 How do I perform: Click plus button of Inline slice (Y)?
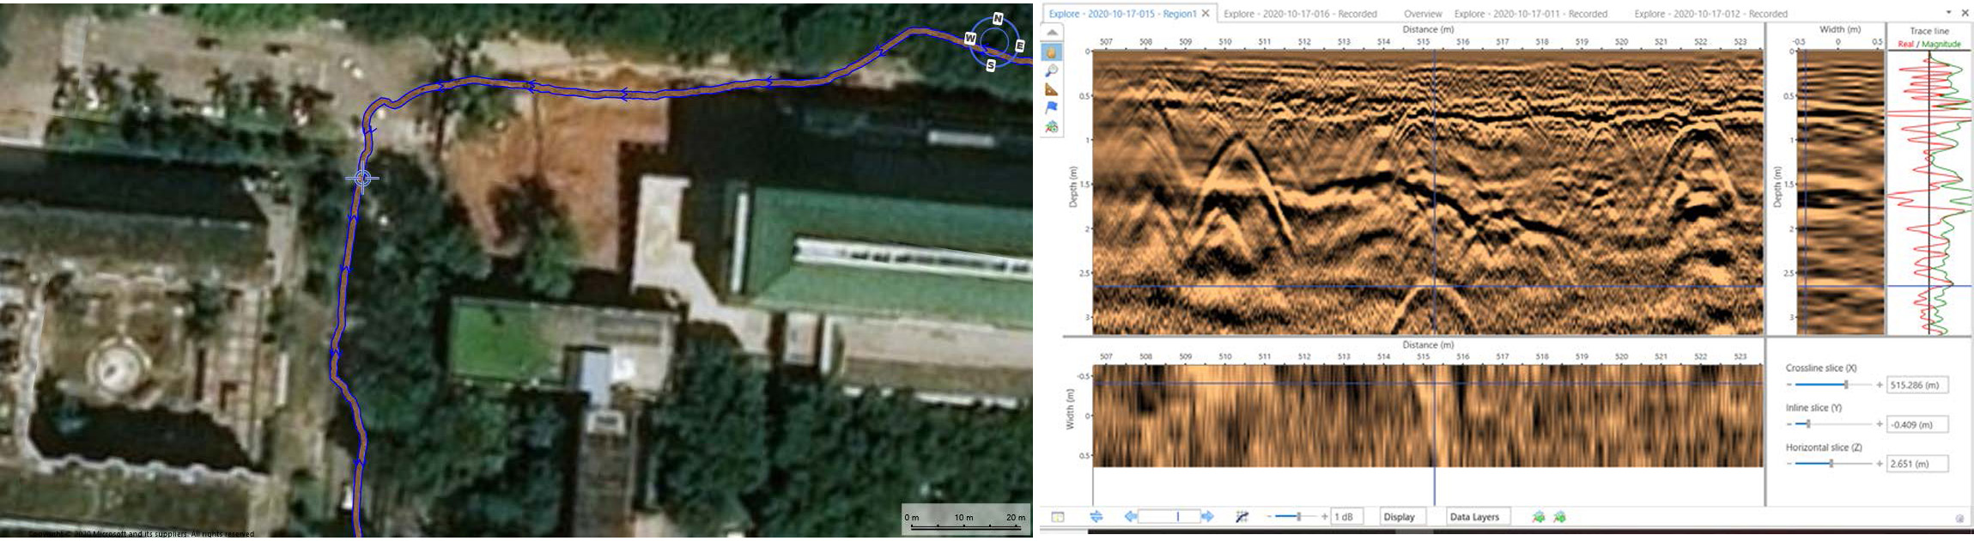coord(1879,424)
